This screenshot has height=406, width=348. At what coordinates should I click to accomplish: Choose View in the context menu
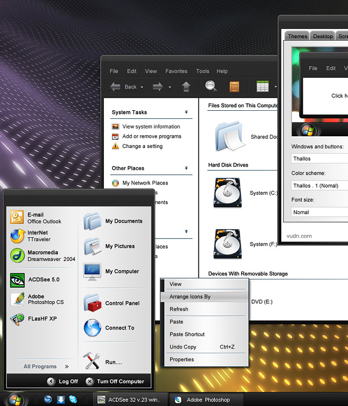click(205, 284)
